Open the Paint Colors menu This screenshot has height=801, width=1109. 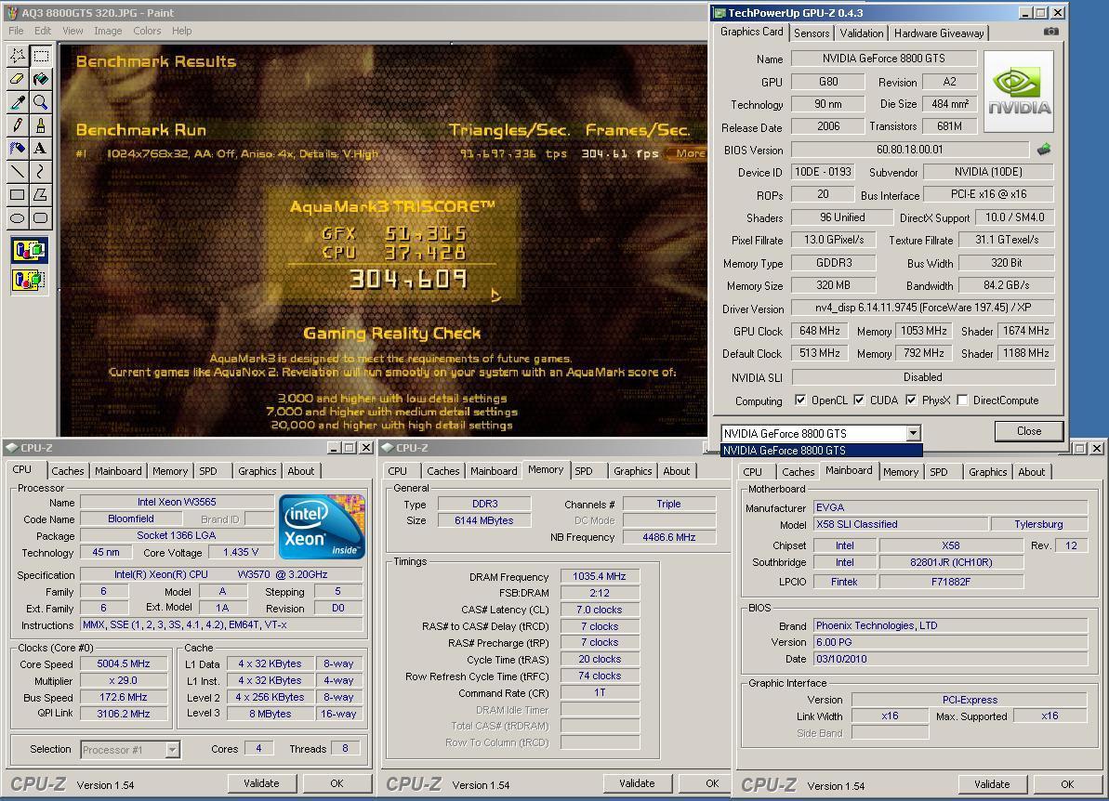pyautogui.click(x=147, y=31)
